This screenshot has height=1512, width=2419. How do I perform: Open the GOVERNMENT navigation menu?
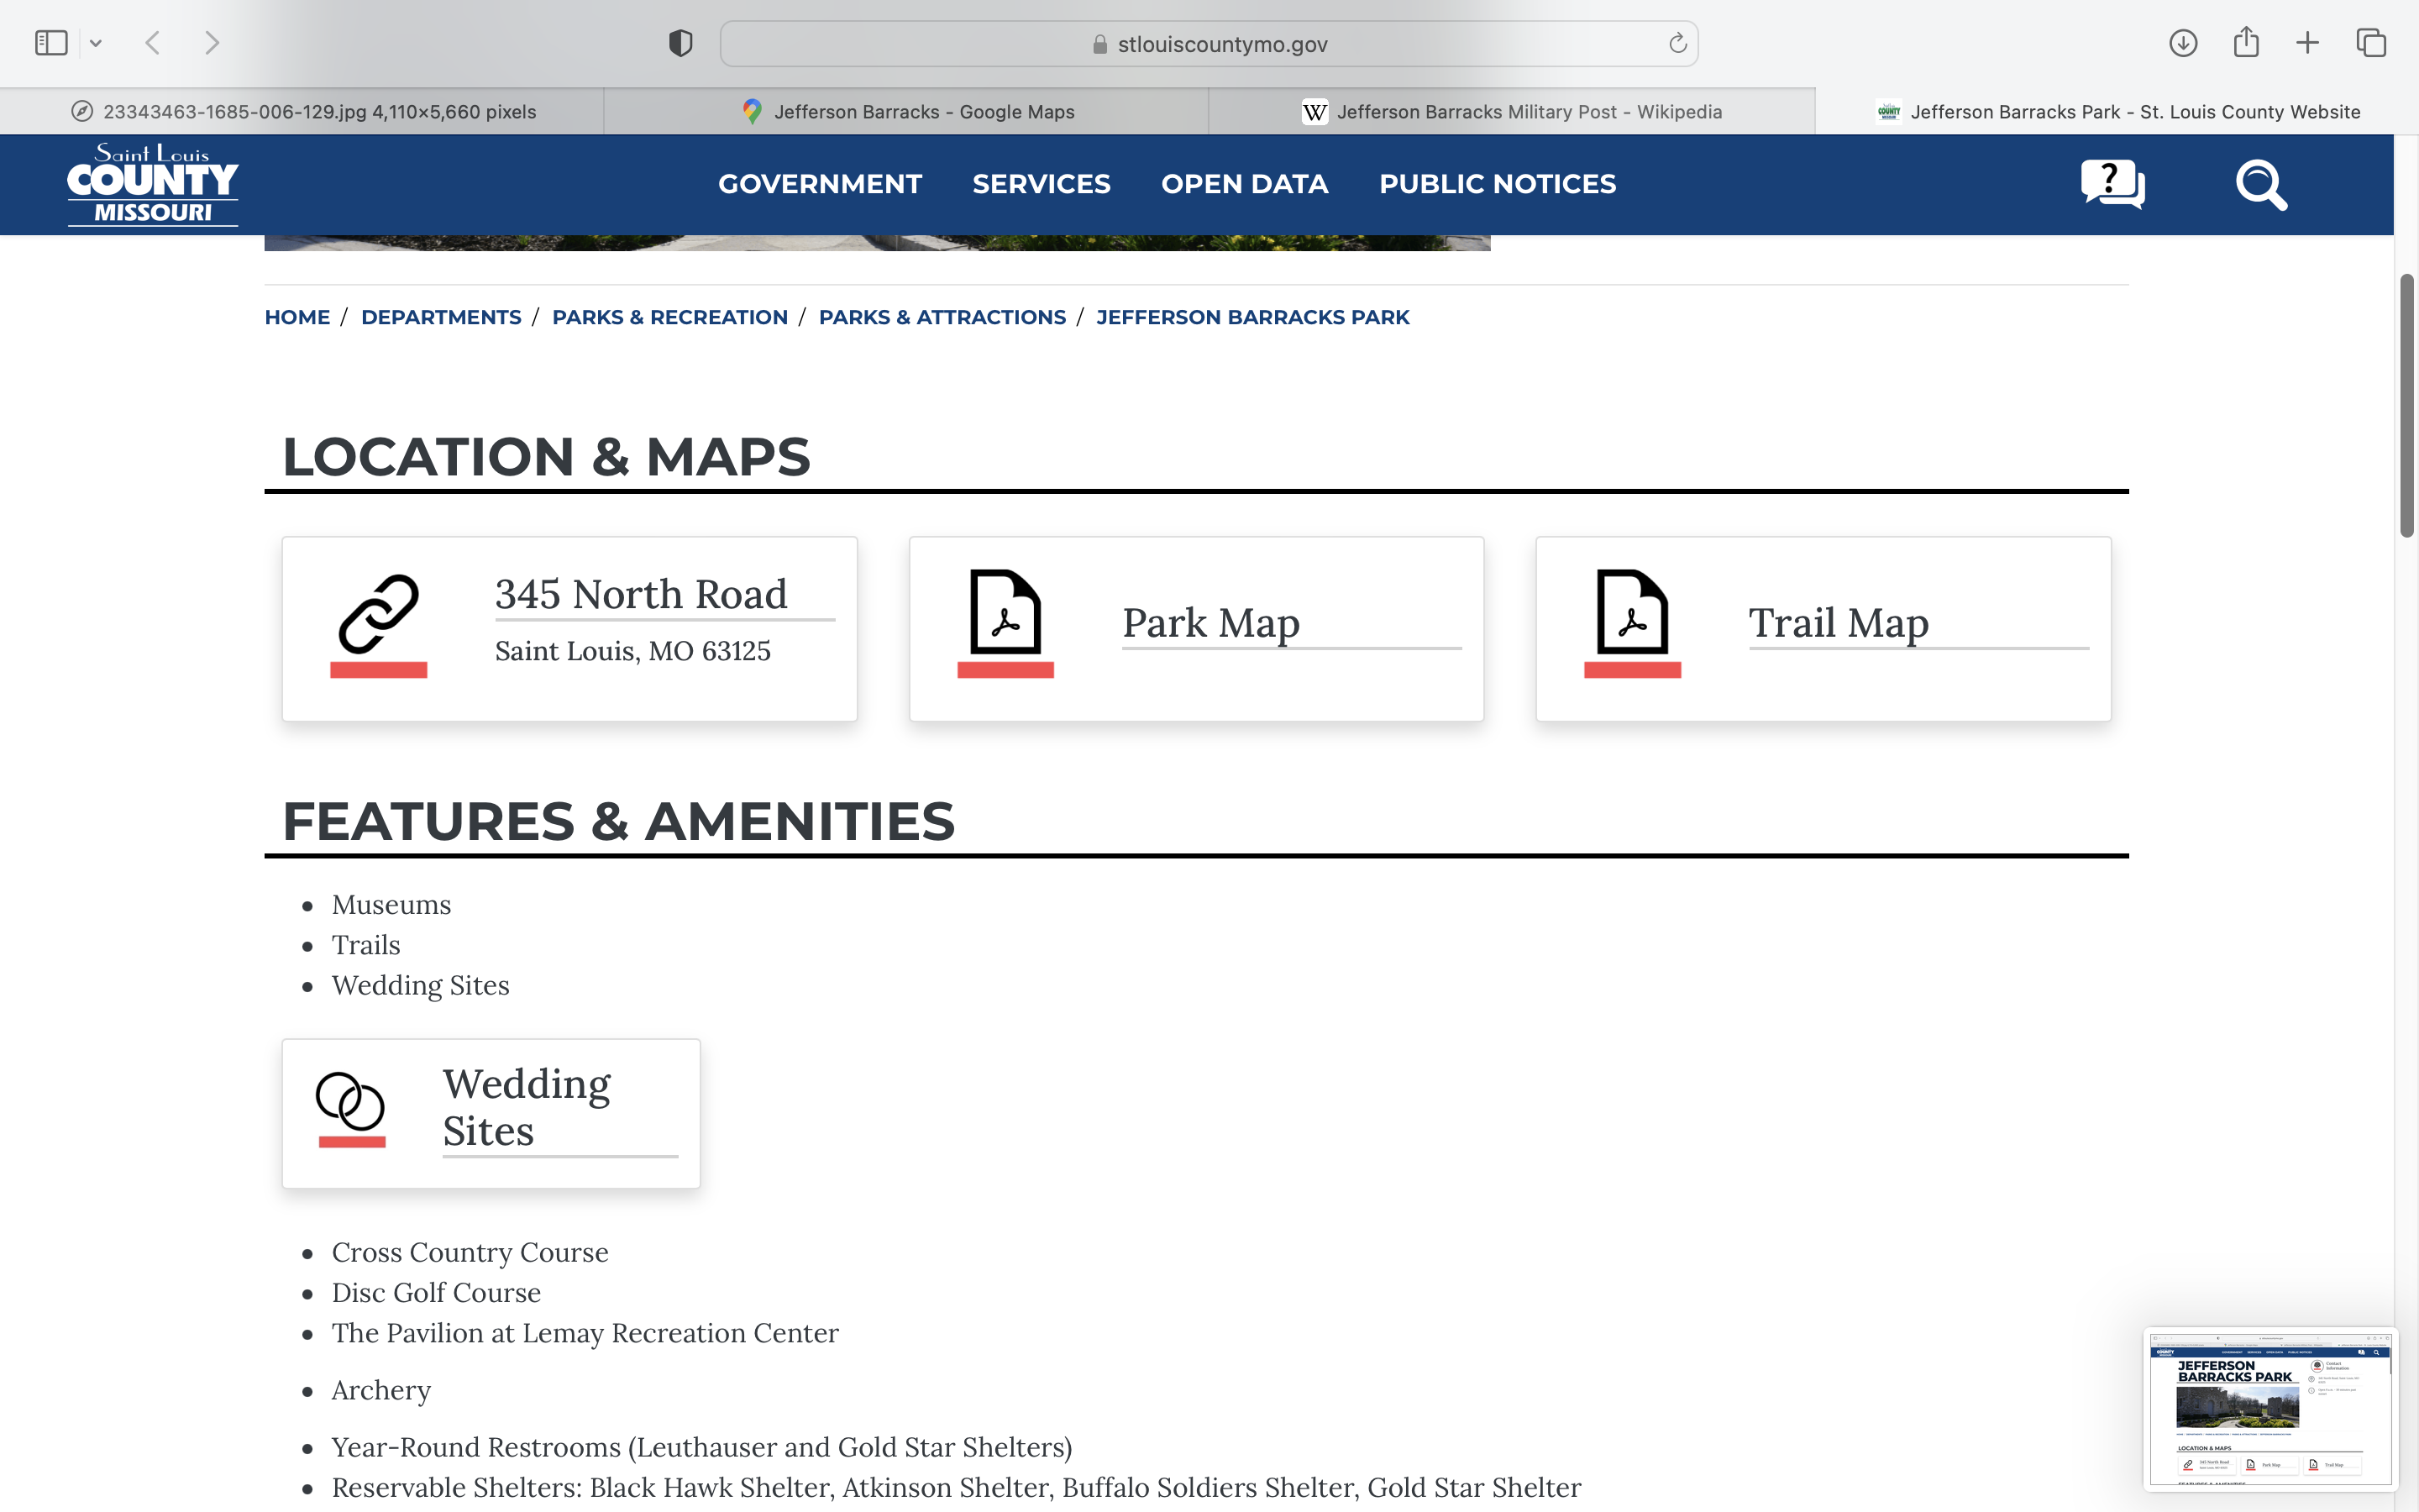(x=820, y=184)
